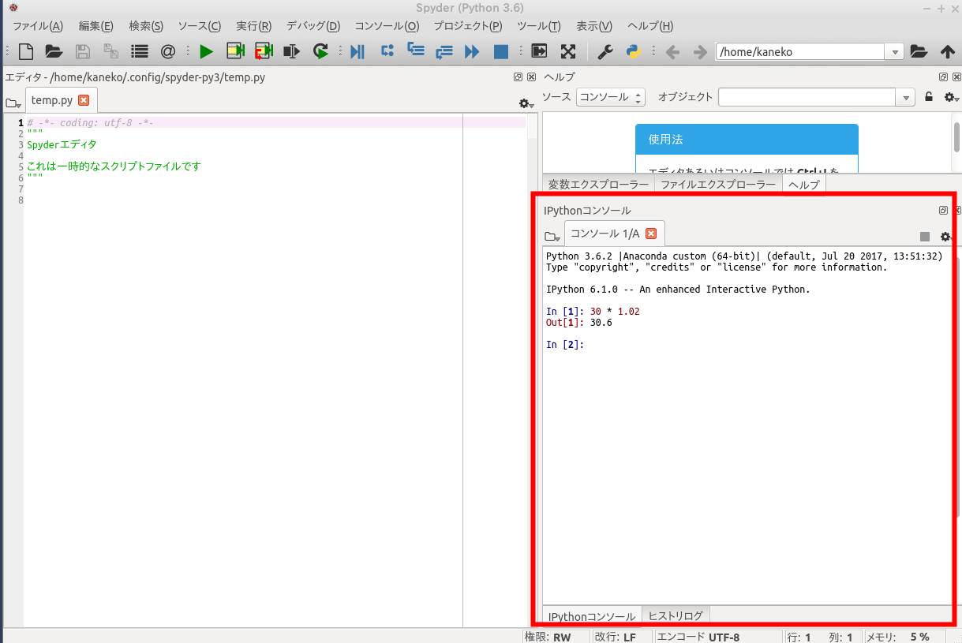Undock the IPython console pane
This screenshot has height=643, width=962.
tap(943, 211)
